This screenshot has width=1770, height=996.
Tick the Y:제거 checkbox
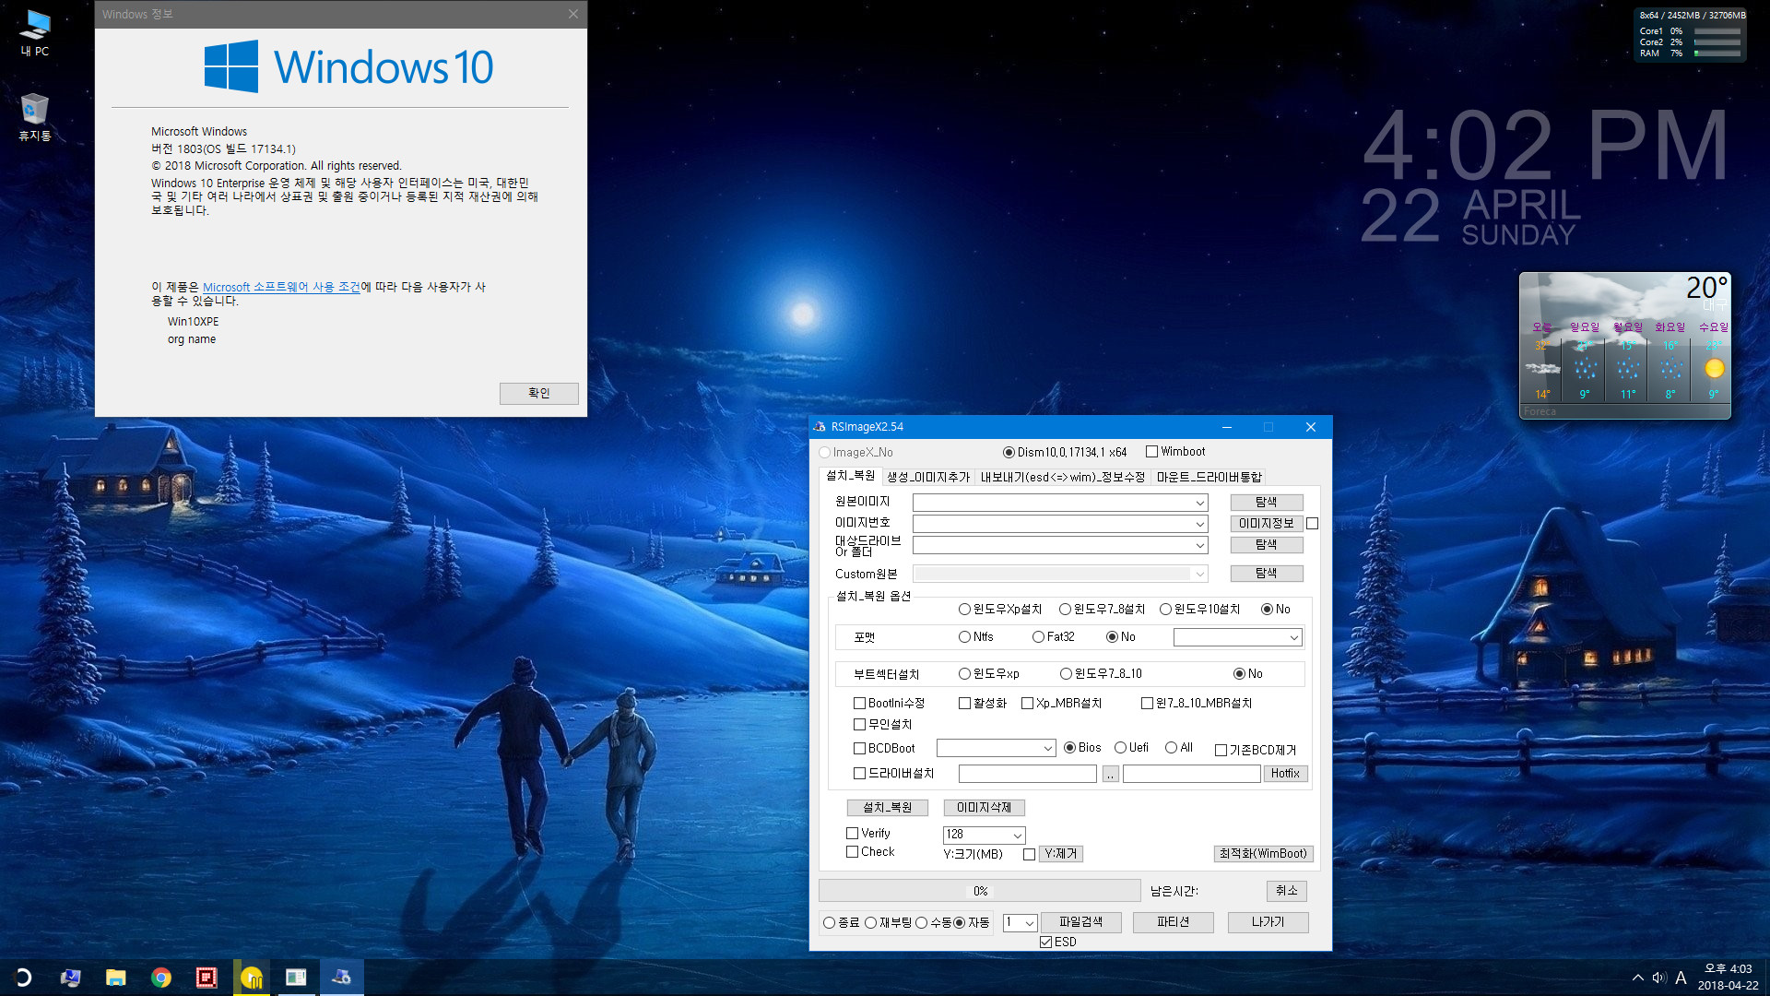pyautogui.click(x=1029, y=855)
